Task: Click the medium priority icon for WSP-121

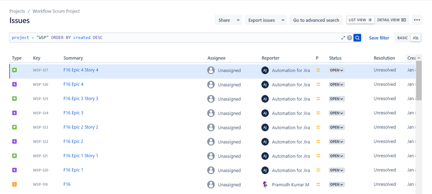Action: [318, 156]
